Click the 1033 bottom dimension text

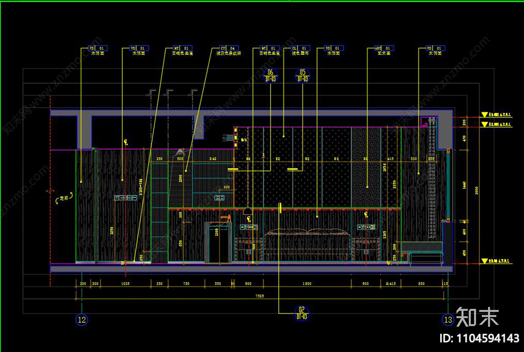pos(125,283)
